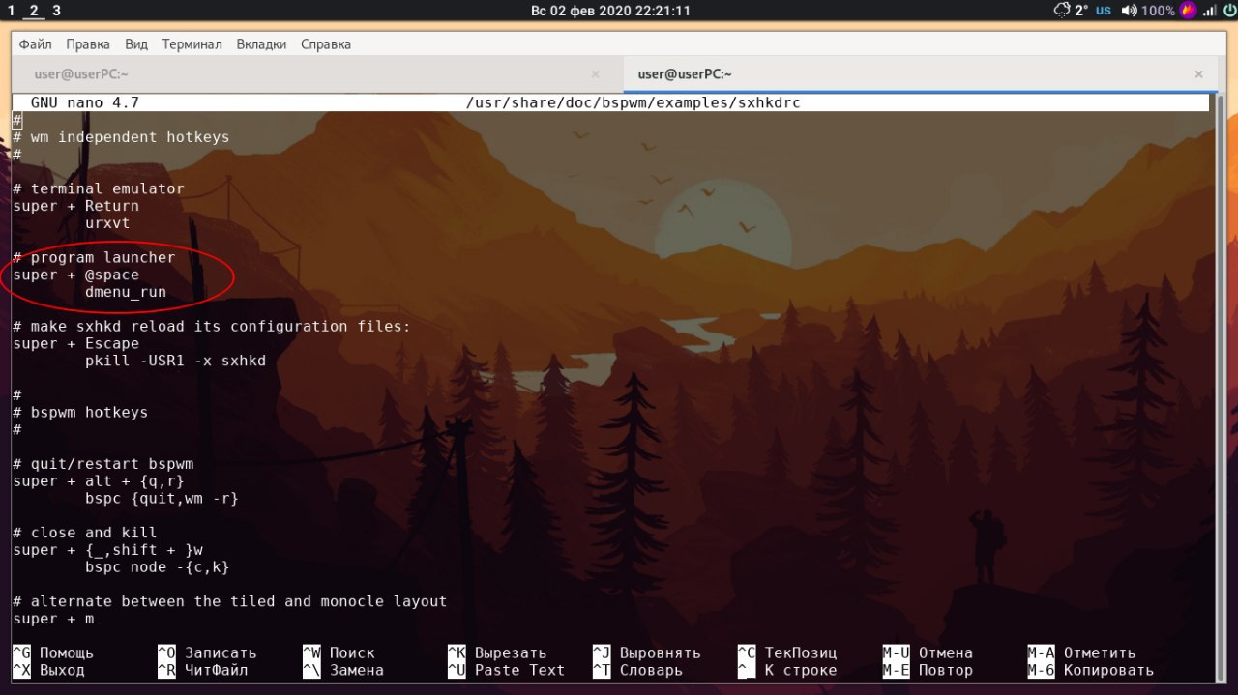Close the second terminal tab
Viewport: 1238px width, 695px height.
tap(1199, 74)
